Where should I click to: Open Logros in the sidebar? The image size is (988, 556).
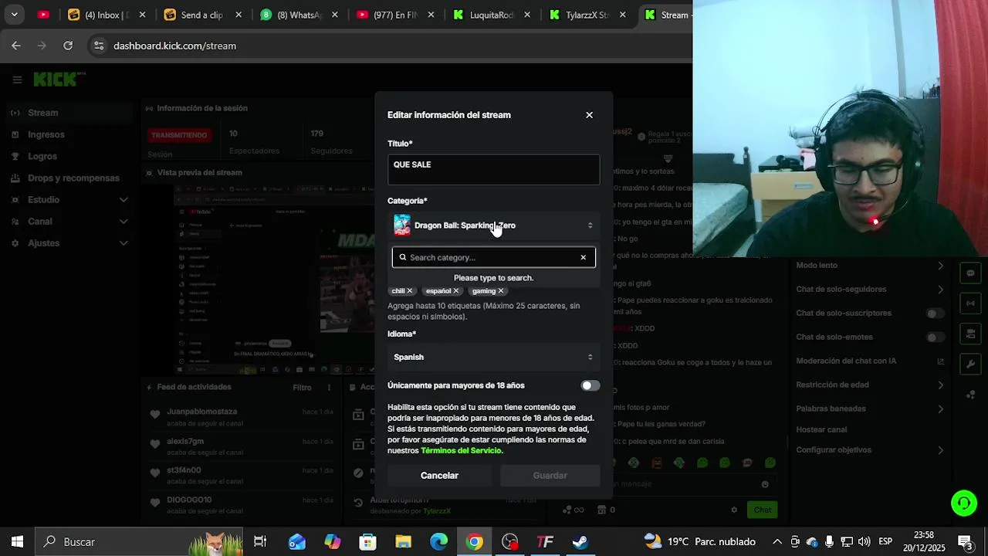69,156
